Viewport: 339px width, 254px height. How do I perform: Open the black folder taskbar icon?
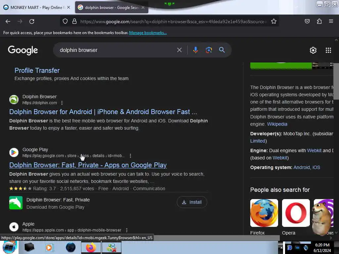(x=29, y=247)
